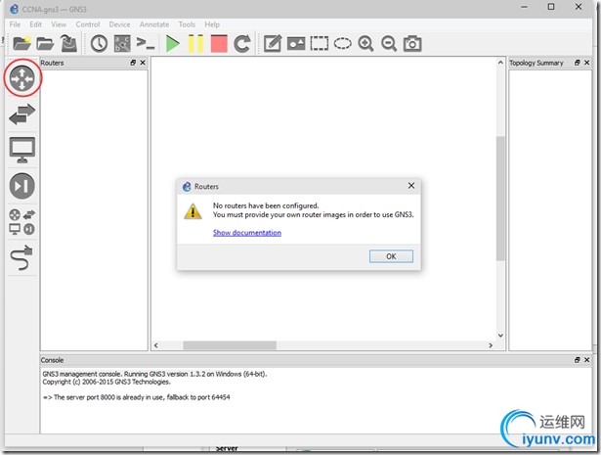Stop all devices with red square
The width and height of the screenshot is (601, 455).
click(x=219, y=43)
